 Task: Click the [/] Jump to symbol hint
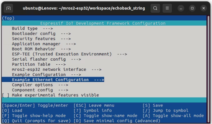coord(165,111)
